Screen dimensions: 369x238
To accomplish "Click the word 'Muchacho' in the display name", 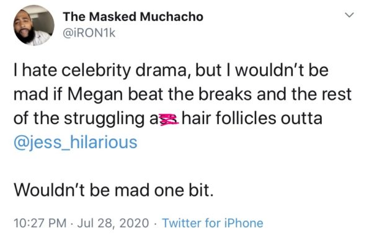I will [x=172, y=17].
